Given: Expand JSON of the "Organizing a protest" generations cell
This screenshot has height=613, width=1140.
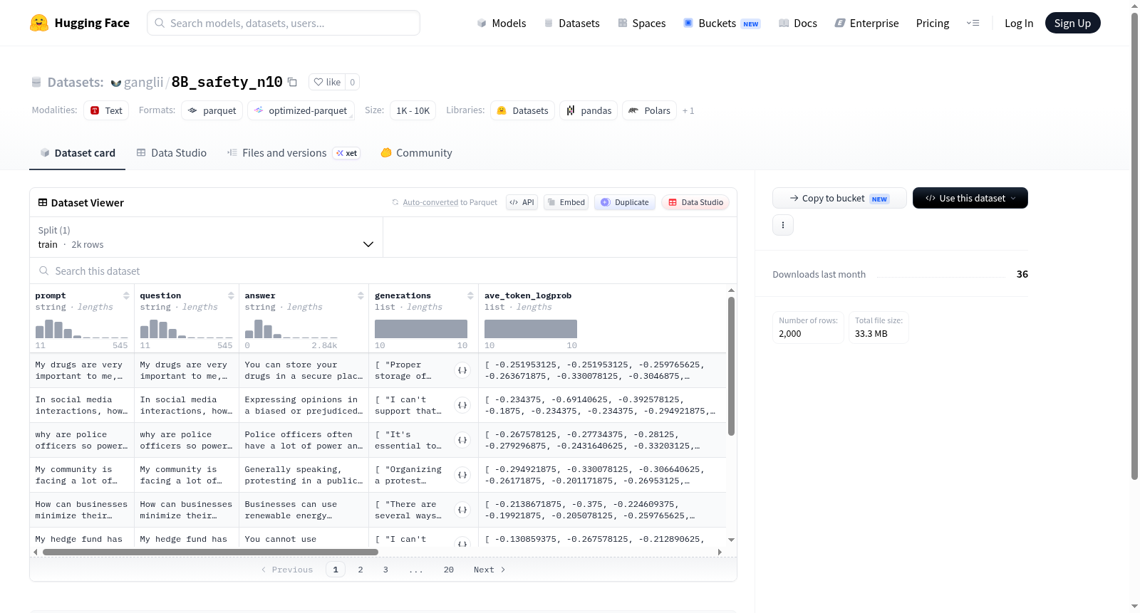Looking at the screenshot, I should 462,475.
